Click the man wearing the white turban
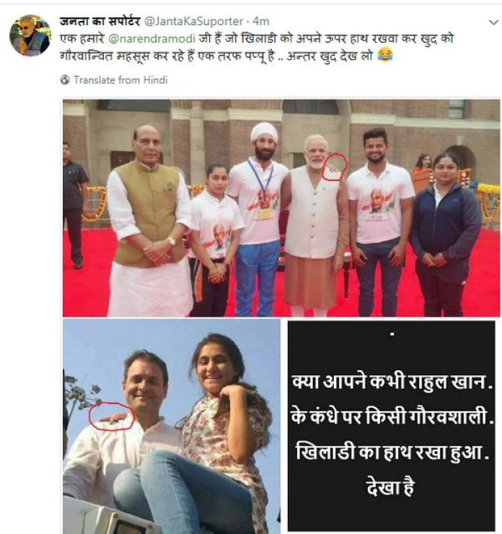 (x=258, y=219)
